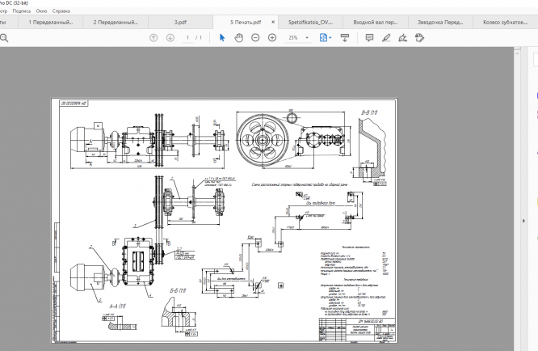The image size is (538, 351).
Task: Click the scrolling mode toolbar icon
Action: [x=345, y=38]
